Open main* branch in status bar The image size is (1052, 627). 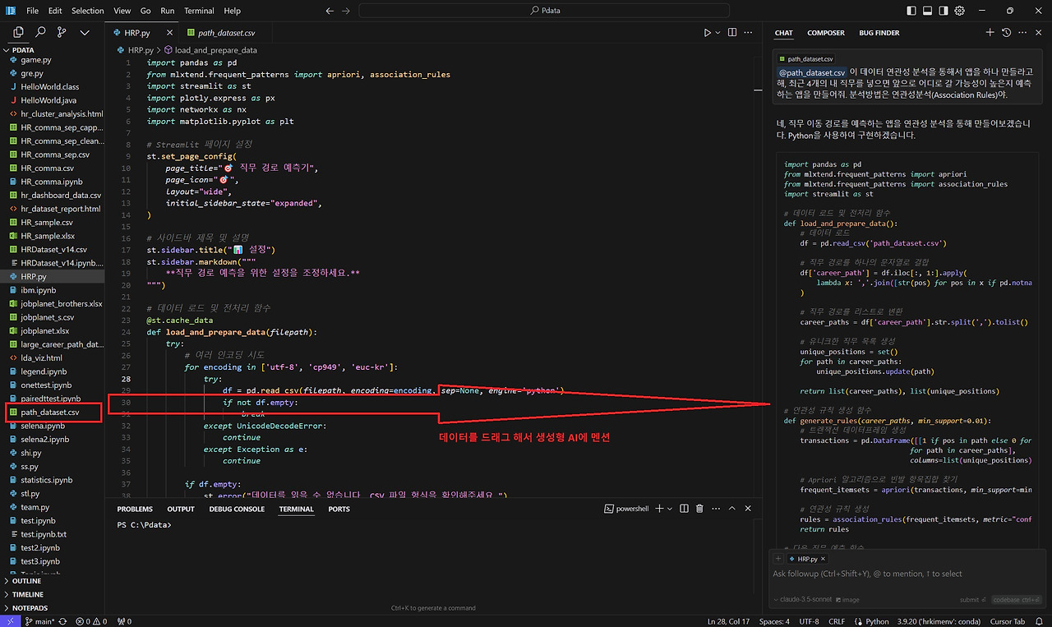40,621
